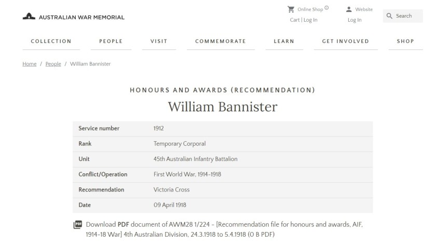Open the Get Involved menu
This screenshot has width=436, height=246.
pyautogui.click(x=345, y=42)
